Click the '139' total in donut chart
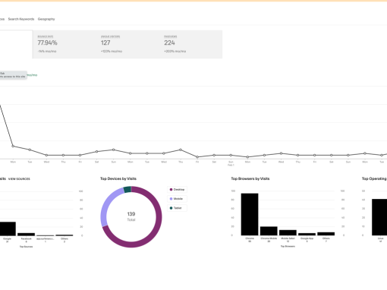 (x=131, y=214)
